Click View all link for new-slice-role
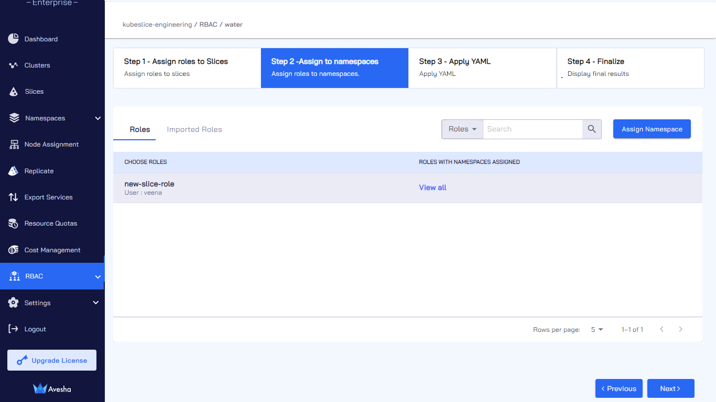Viewport: 716px width, 402px height. tap(432, 187)
